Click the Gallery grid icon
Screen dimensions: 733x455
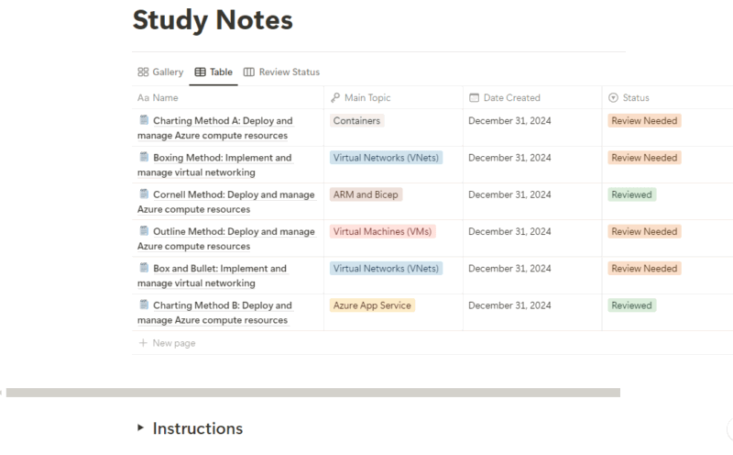tap(143, 72)
